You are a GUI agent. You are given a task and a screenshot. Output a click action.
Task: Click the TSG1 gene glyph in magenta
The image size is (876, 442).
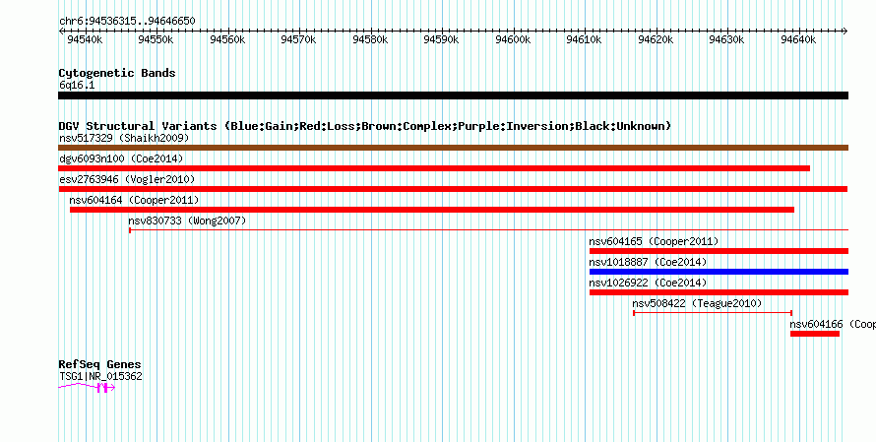[x=87, y=387]
